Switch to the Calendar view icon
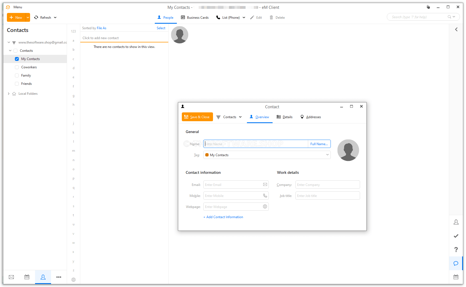Viewport: 466px width, 287px height. pyautogui.click(x=27, y=277)
